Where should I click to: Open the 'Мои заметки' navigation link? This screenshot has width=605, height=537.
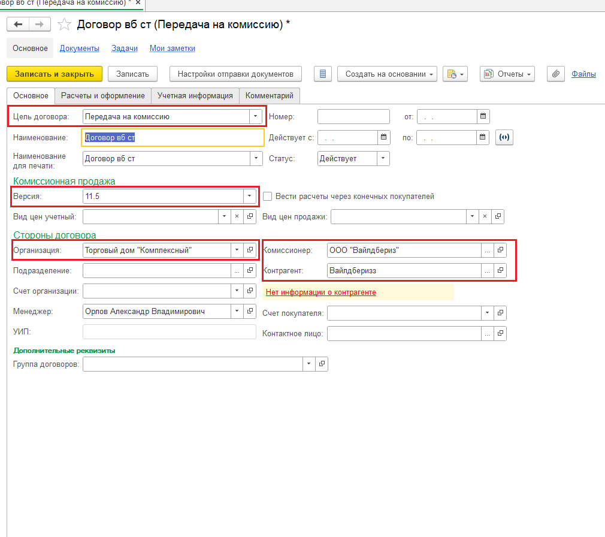point(173,49)
